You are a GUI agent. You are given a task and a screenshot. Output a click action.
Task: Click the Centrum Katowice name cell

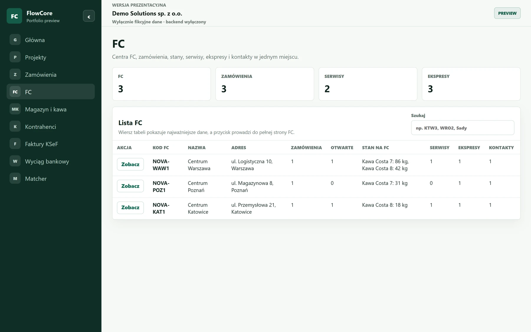[198, 208]
